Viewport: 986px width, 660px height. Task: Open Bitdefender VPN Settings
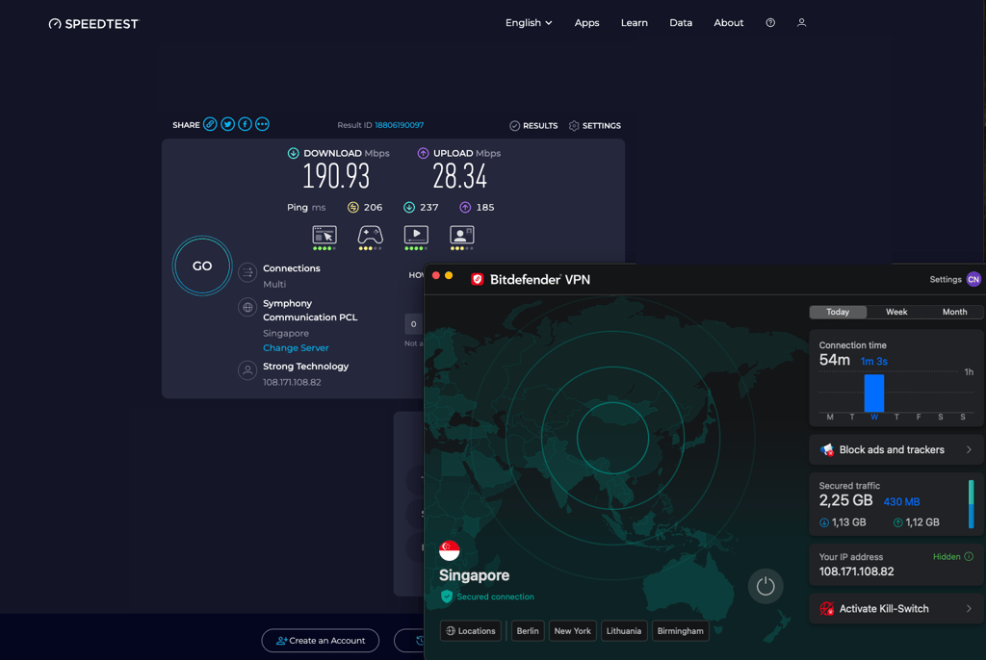[946, 279]
